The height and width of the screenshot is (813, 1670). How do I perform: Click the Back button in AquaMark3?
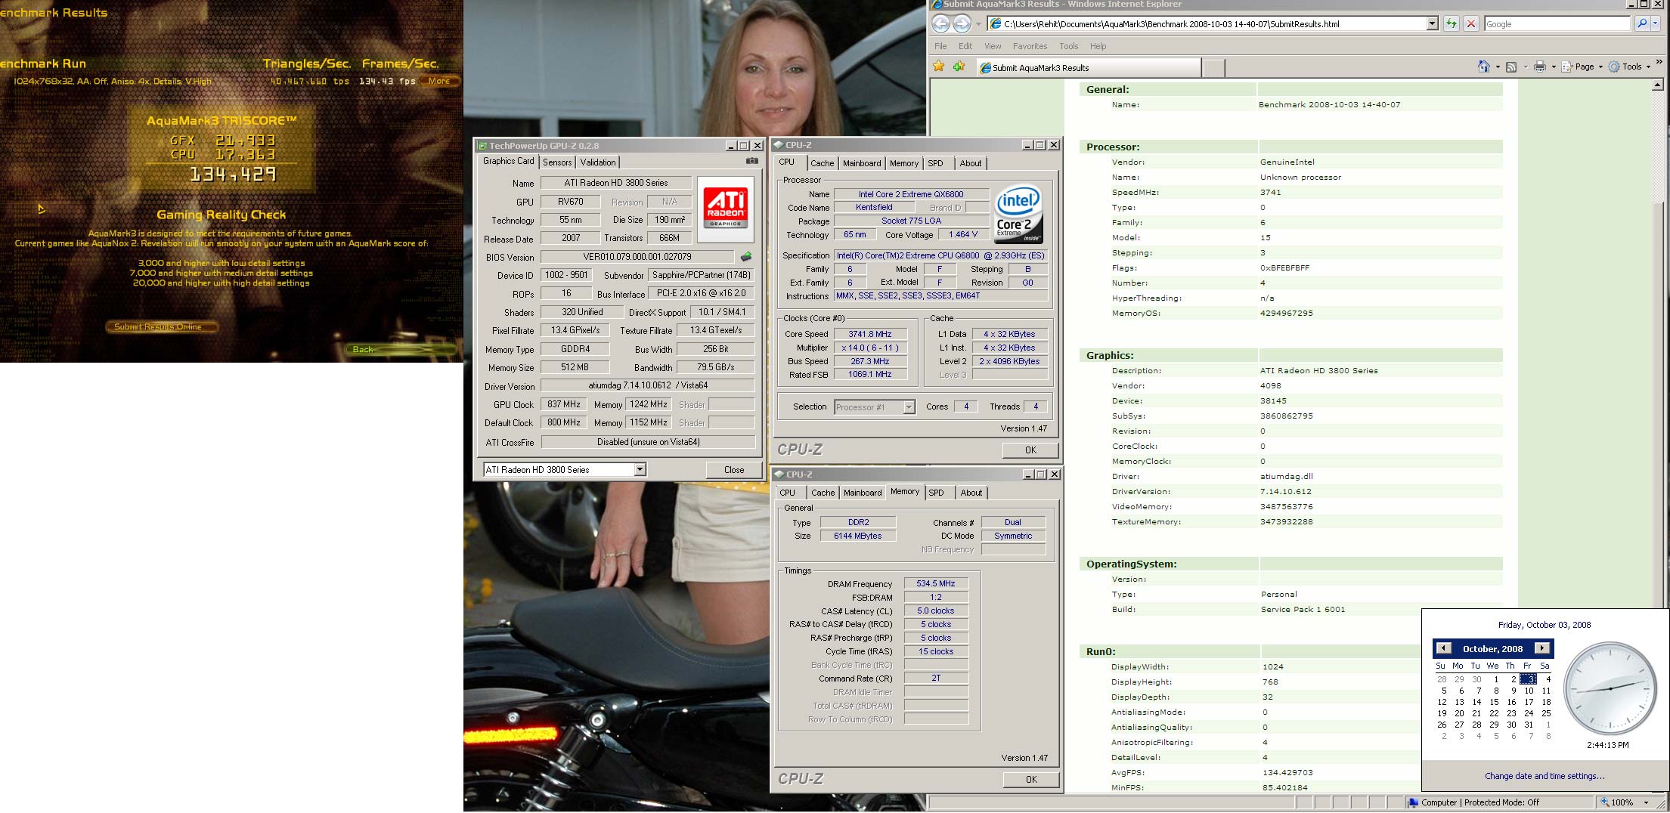(400, 349)
